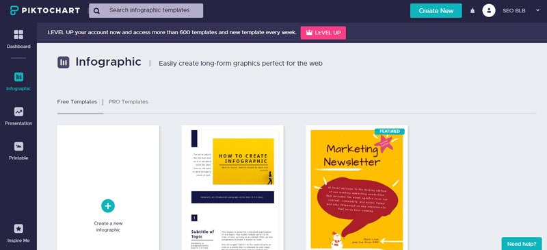This screenshot has height=250, width=547.
Task: Click the search magnifier icon
Action: [96, 11]
